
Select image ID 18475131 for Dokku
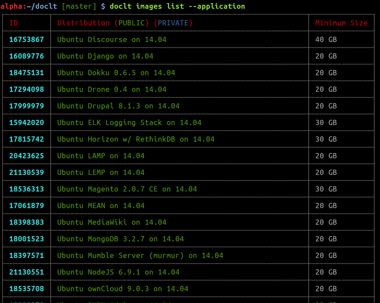click(x=25, y=73)
